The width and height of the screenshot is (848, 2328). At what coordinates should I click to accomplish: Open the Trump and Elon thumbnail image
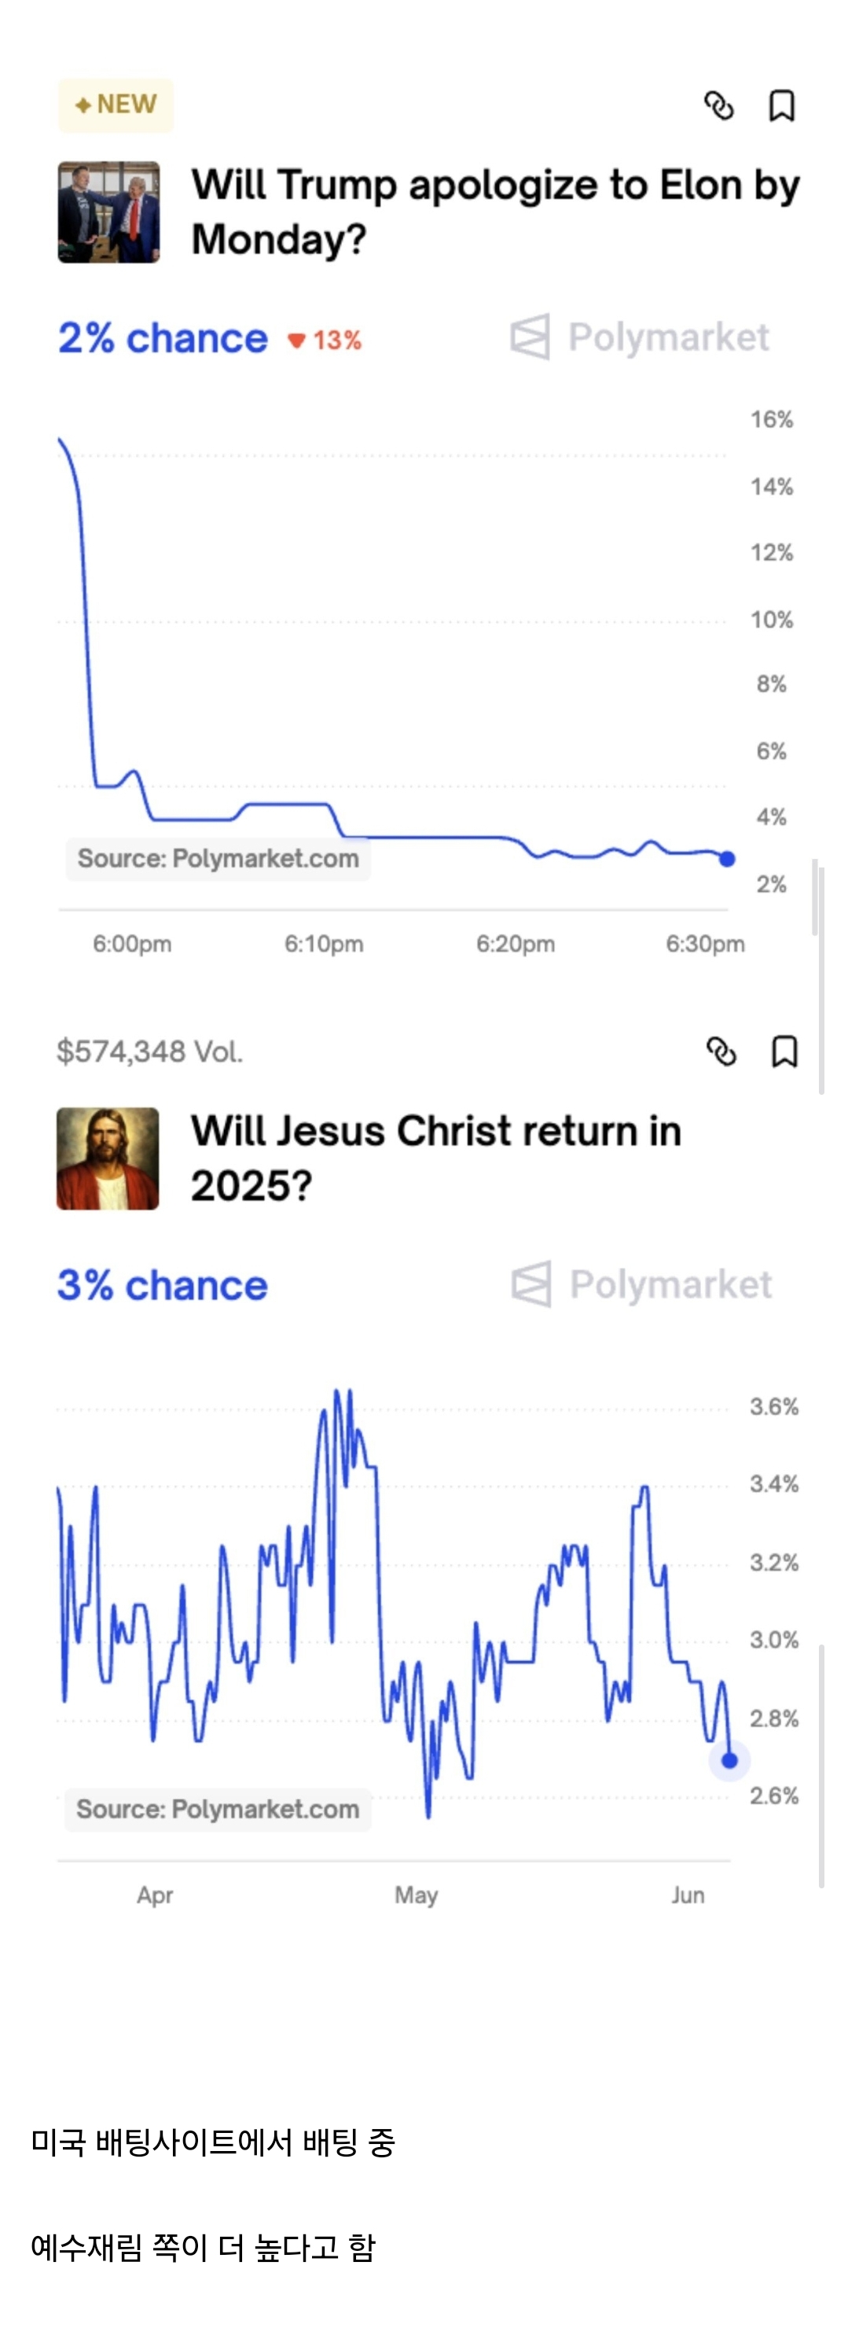108,212
